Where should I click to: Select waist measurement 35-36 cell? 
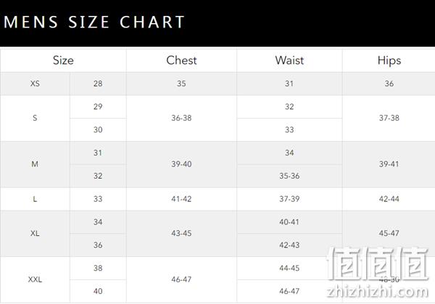click(289, 176)
